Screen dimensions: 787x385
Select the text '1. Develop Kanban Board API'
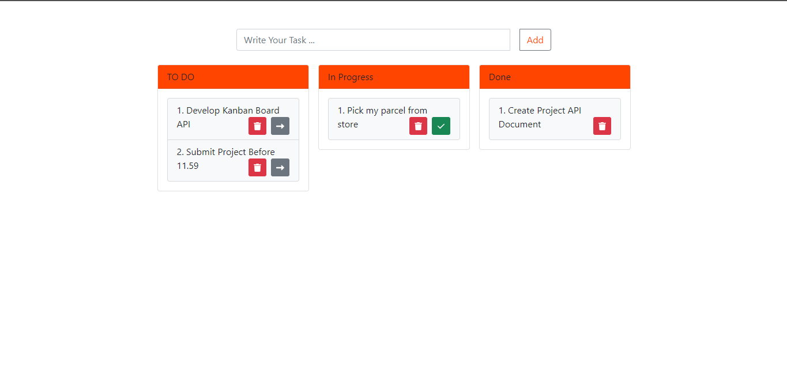coord(228,118)
